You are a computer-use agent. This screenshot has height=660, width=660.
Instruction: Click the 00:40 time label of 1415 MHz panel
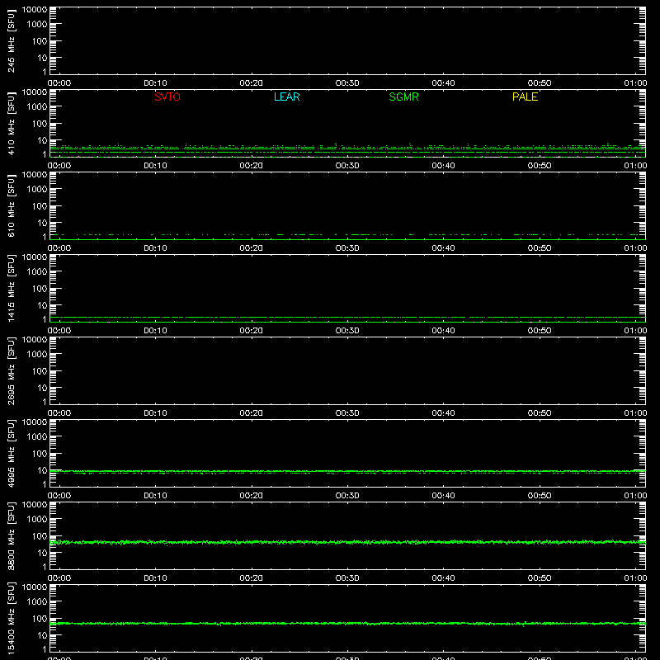click(x=443, y=331)
